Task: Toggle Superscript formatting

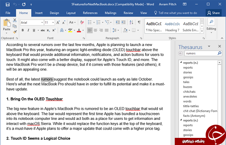Action: (54, 30)
